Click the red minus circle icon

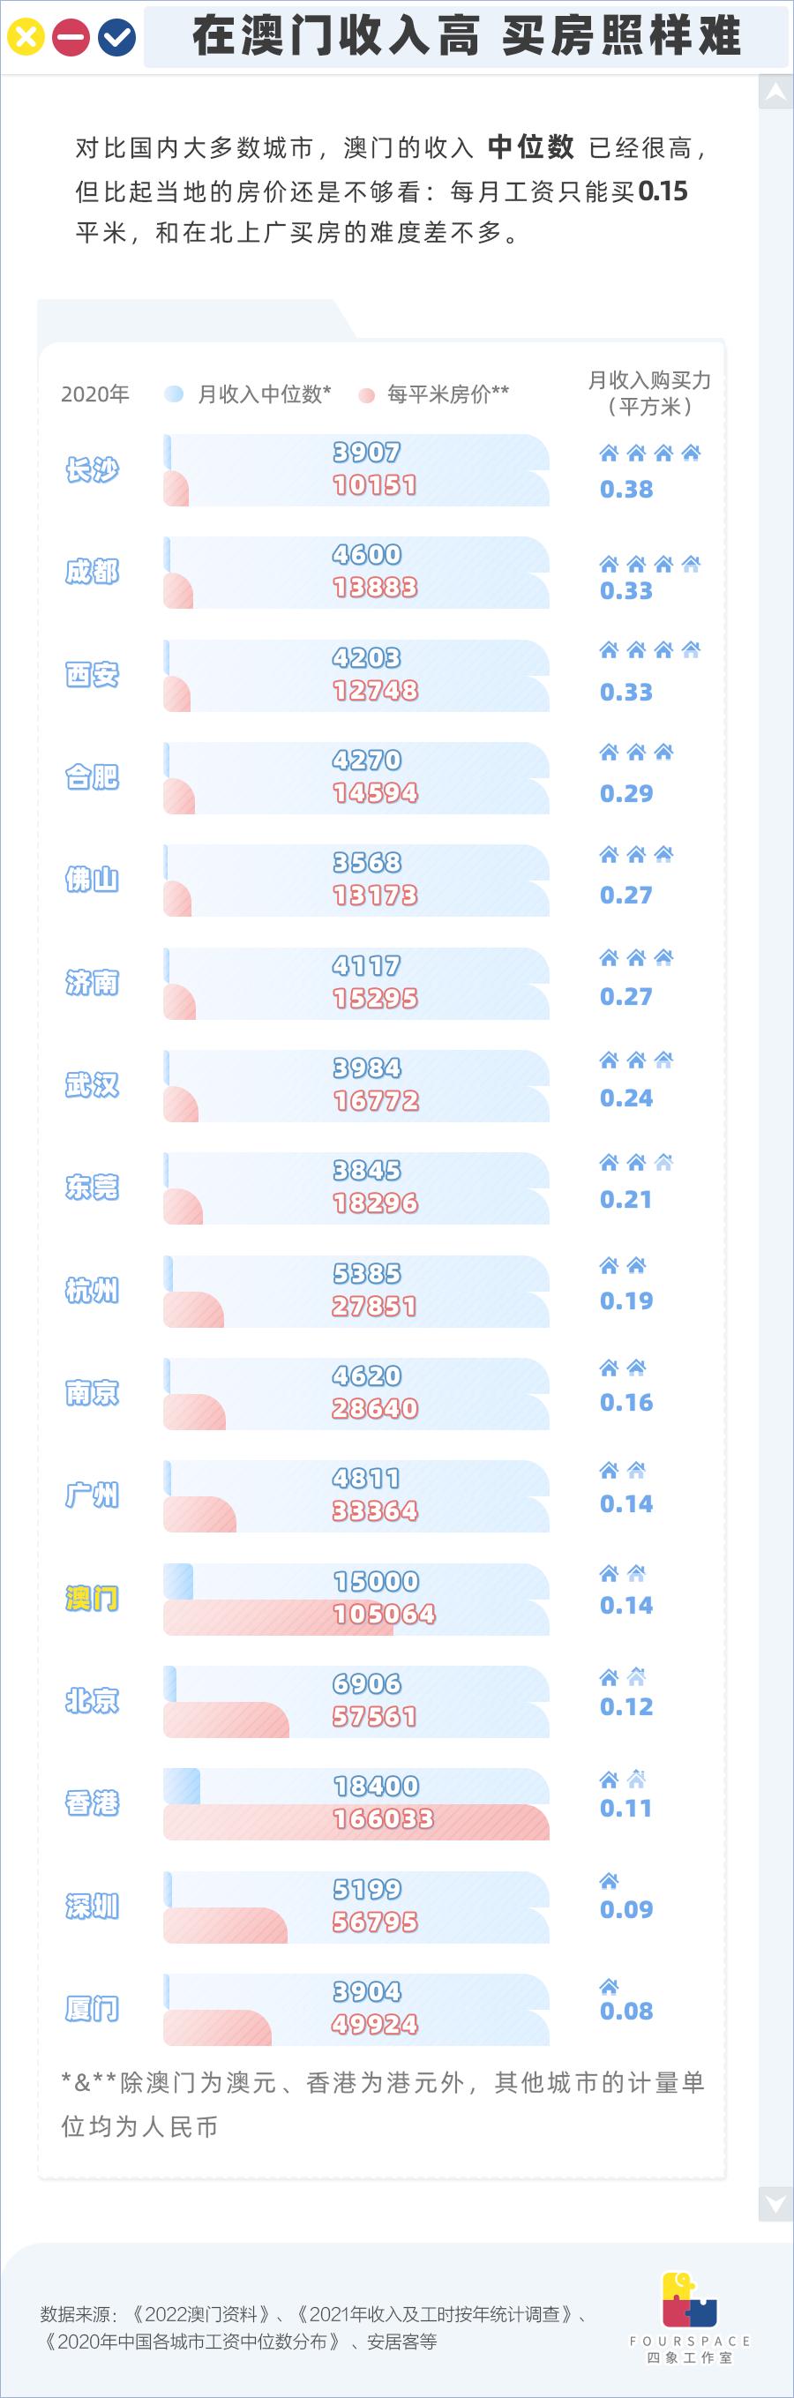click(71, 37)
